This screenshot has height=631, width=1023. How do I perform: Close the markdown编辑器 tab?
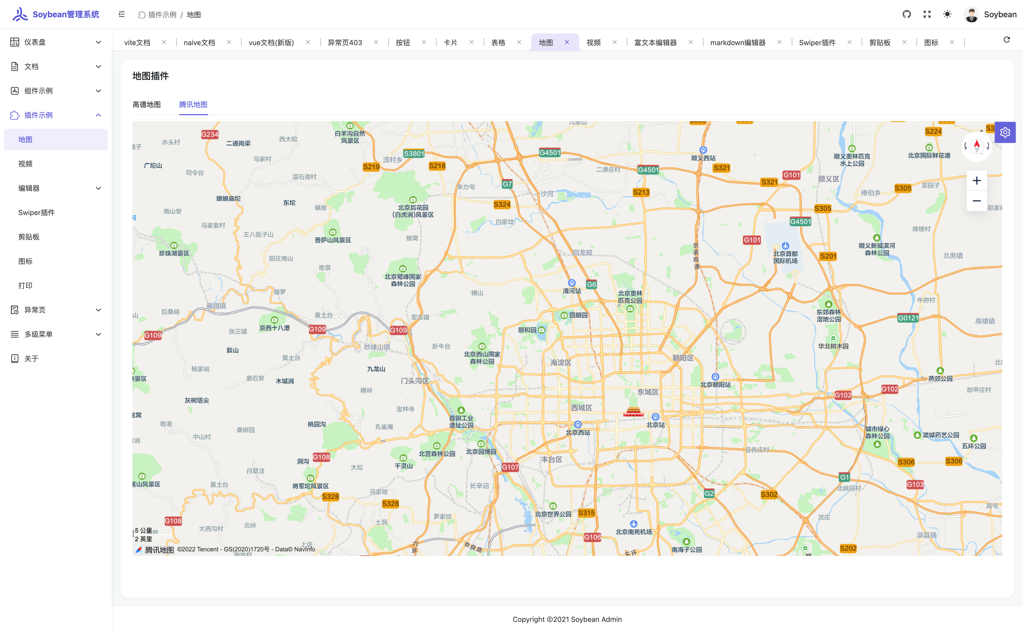(779, 42)
